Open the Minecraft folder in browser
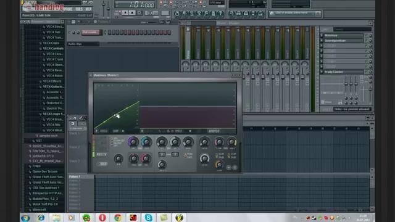This screenshot has height=222, width=395. coord(39,210)
